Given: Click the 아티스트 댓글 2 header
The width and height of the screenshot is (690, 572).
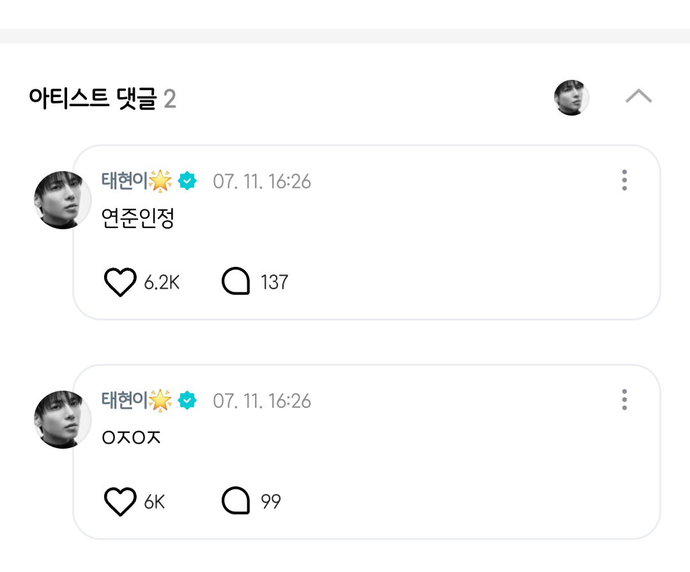Looking at the screenshot, I should tap(102, 98).
